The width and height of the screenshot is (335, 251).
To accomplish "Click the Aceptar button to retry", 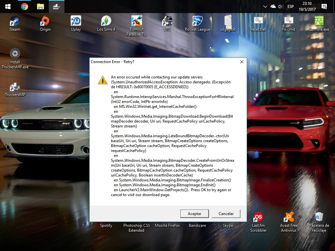I will 195,213.
